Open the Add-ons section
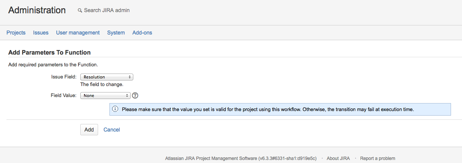462x163 pixels. click(x=142, y=33)
